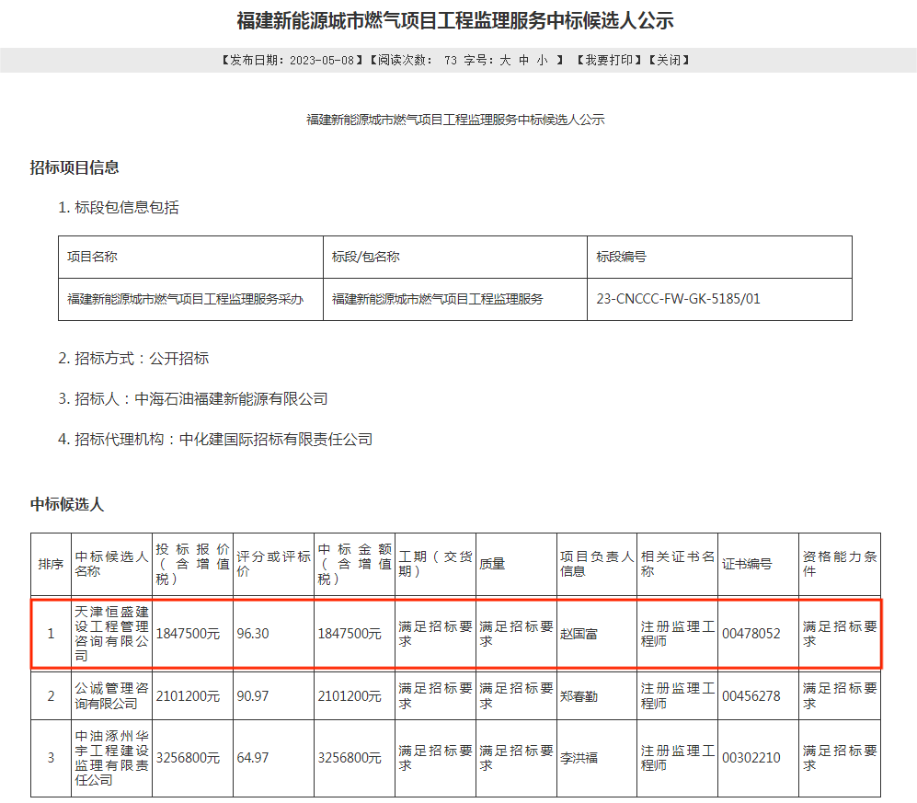Image resolution: width=917 pixels, height=803 pixels.
Task: Click the bold page title heading
Action: pyautogui.click(x=455, y=20)
